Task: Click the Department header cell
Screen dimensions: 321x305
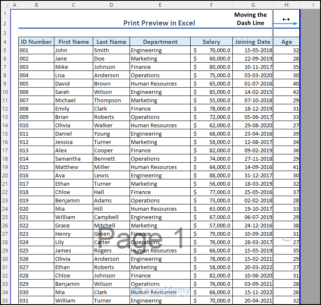Action: [160, 42]
